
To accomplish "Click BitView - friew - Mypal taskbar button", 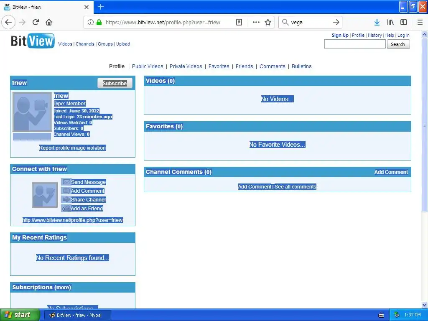I will 78,315.
